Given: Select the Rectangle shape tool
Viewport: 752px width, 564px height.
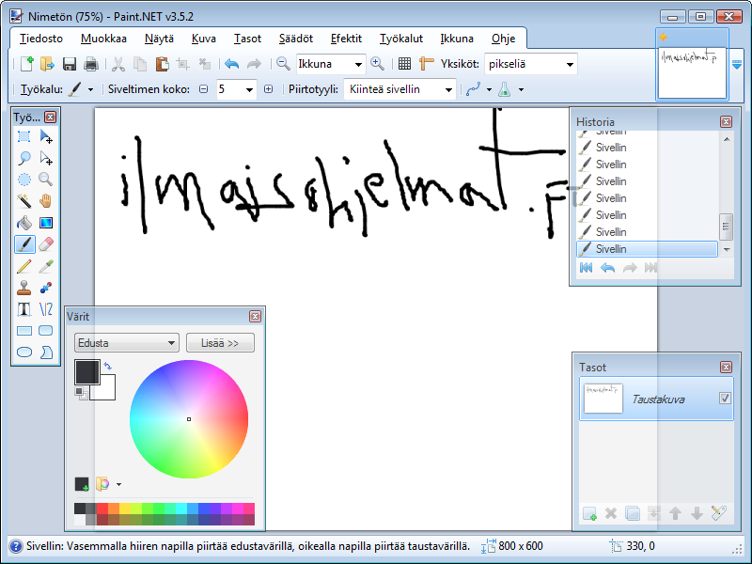Looking at the screenshot, I should click(24, 331).
